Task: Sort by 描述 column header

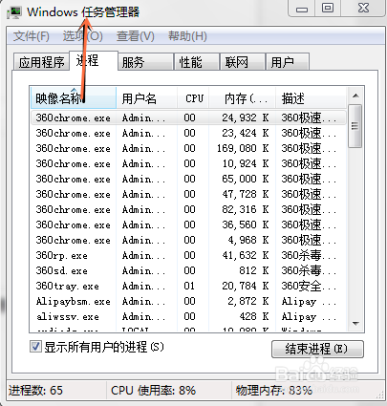Action: (x=311, y=98)
